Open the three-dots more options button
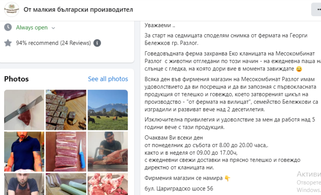 click(x=317, y=10)
